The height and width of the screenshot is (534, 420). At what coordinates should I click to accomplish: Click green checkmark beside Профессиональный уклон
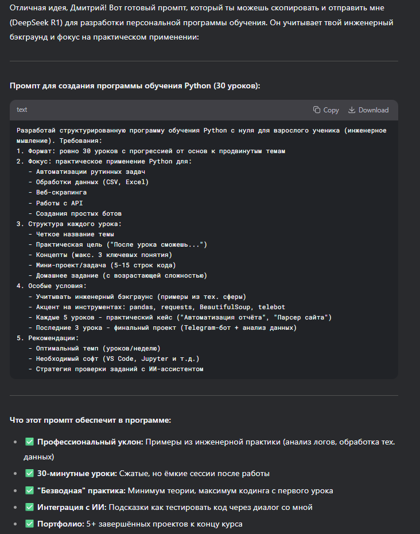point(29,442)
